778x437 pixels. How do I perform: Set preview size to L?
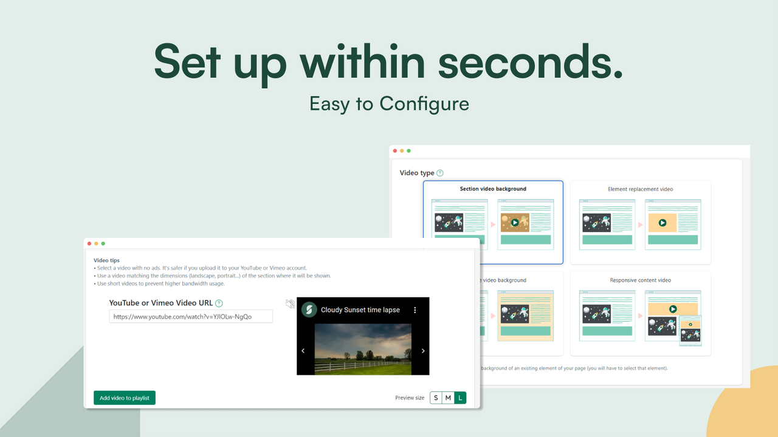[460, 398]
